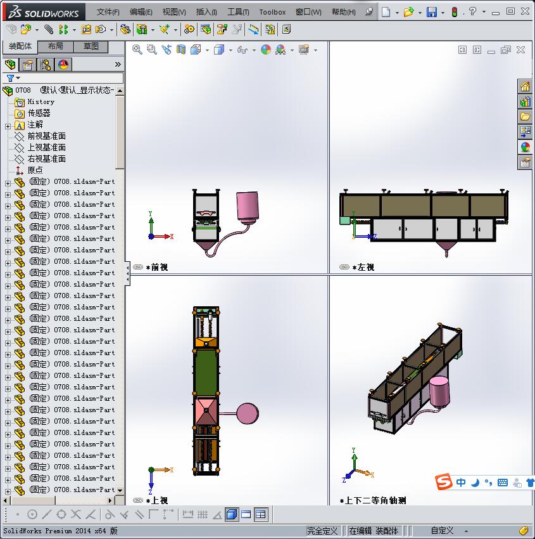535x539 pixels.
Task: Open the DisplayManager tab icon
Action: point(63,65)
